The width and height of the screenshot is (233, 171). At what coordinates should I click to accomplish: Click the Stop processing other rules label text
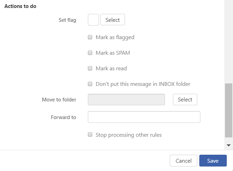[x=128, y=135]
